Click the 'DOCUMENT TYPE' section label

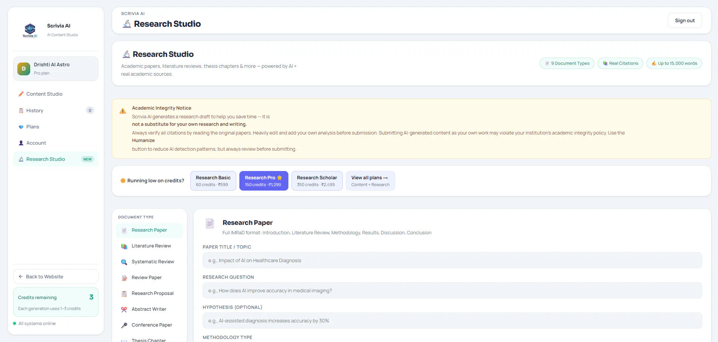pos(136,217)
